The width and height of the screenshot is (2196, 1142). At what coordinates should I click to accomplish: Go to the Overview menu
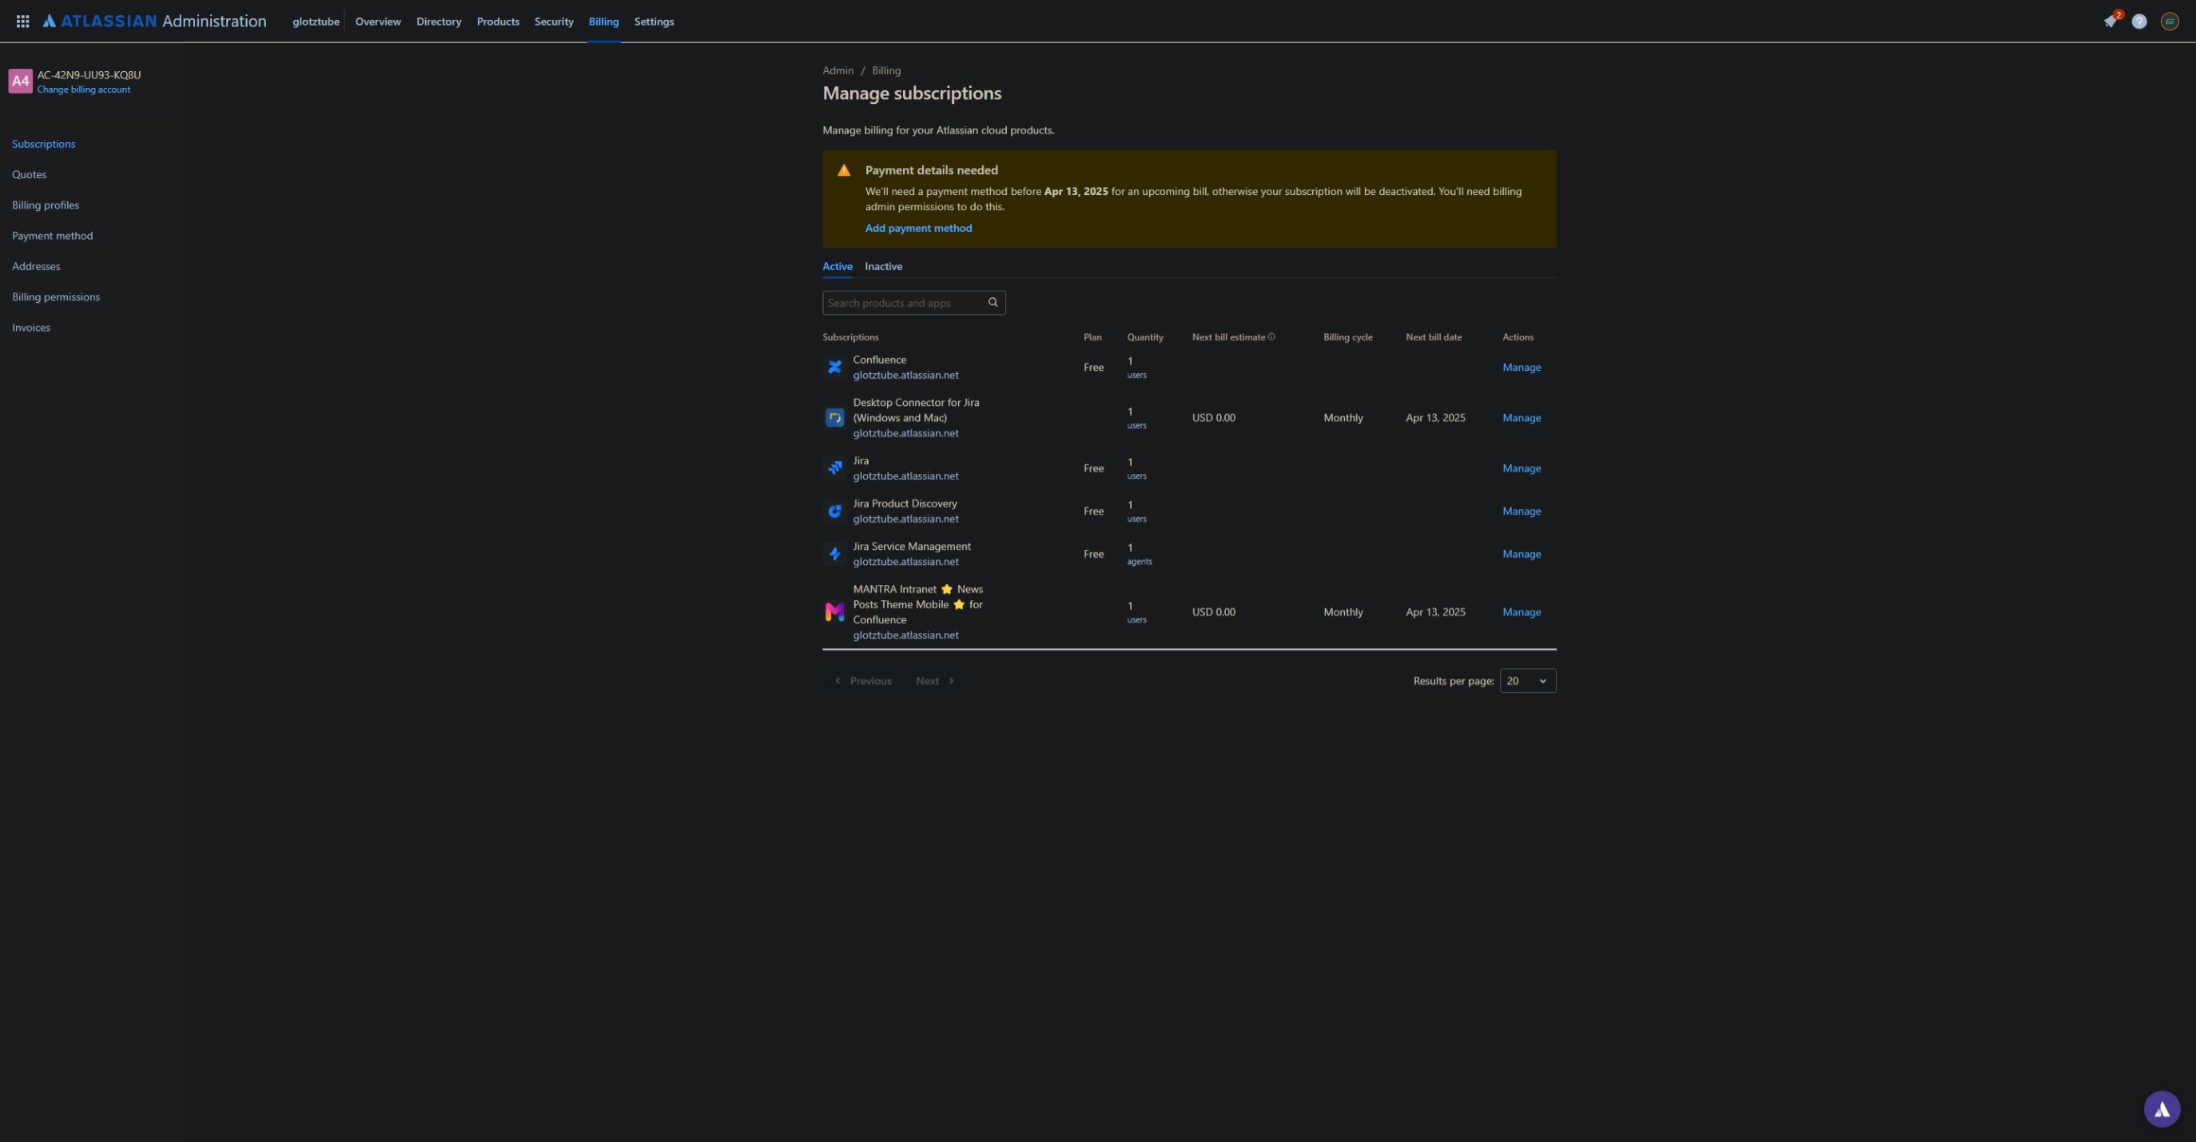pyautogui.click(x=378, y=22)
